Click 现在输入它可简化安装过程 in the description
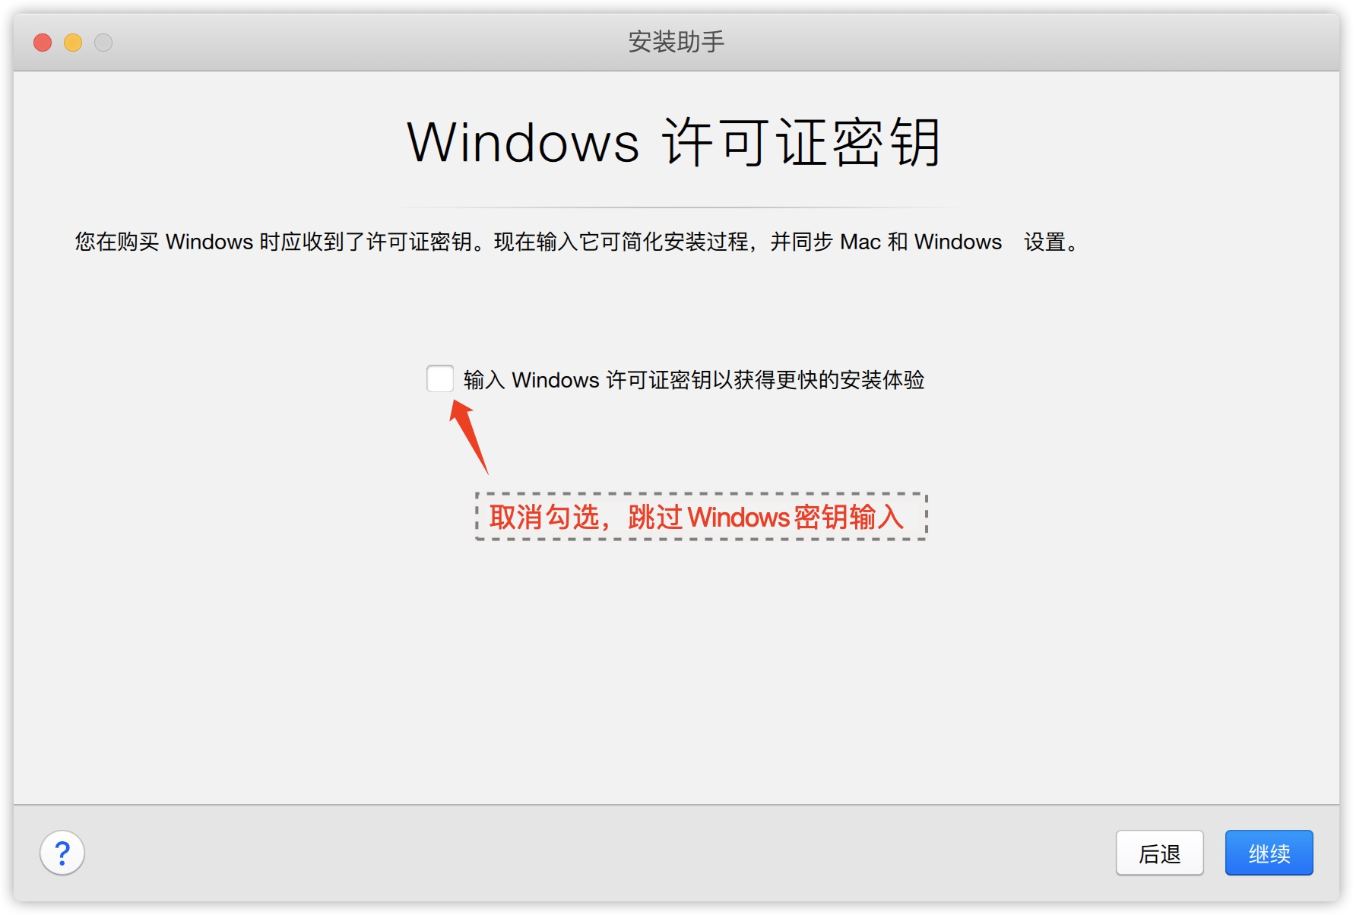The image size is (1353, 915). tap(621, 242)
